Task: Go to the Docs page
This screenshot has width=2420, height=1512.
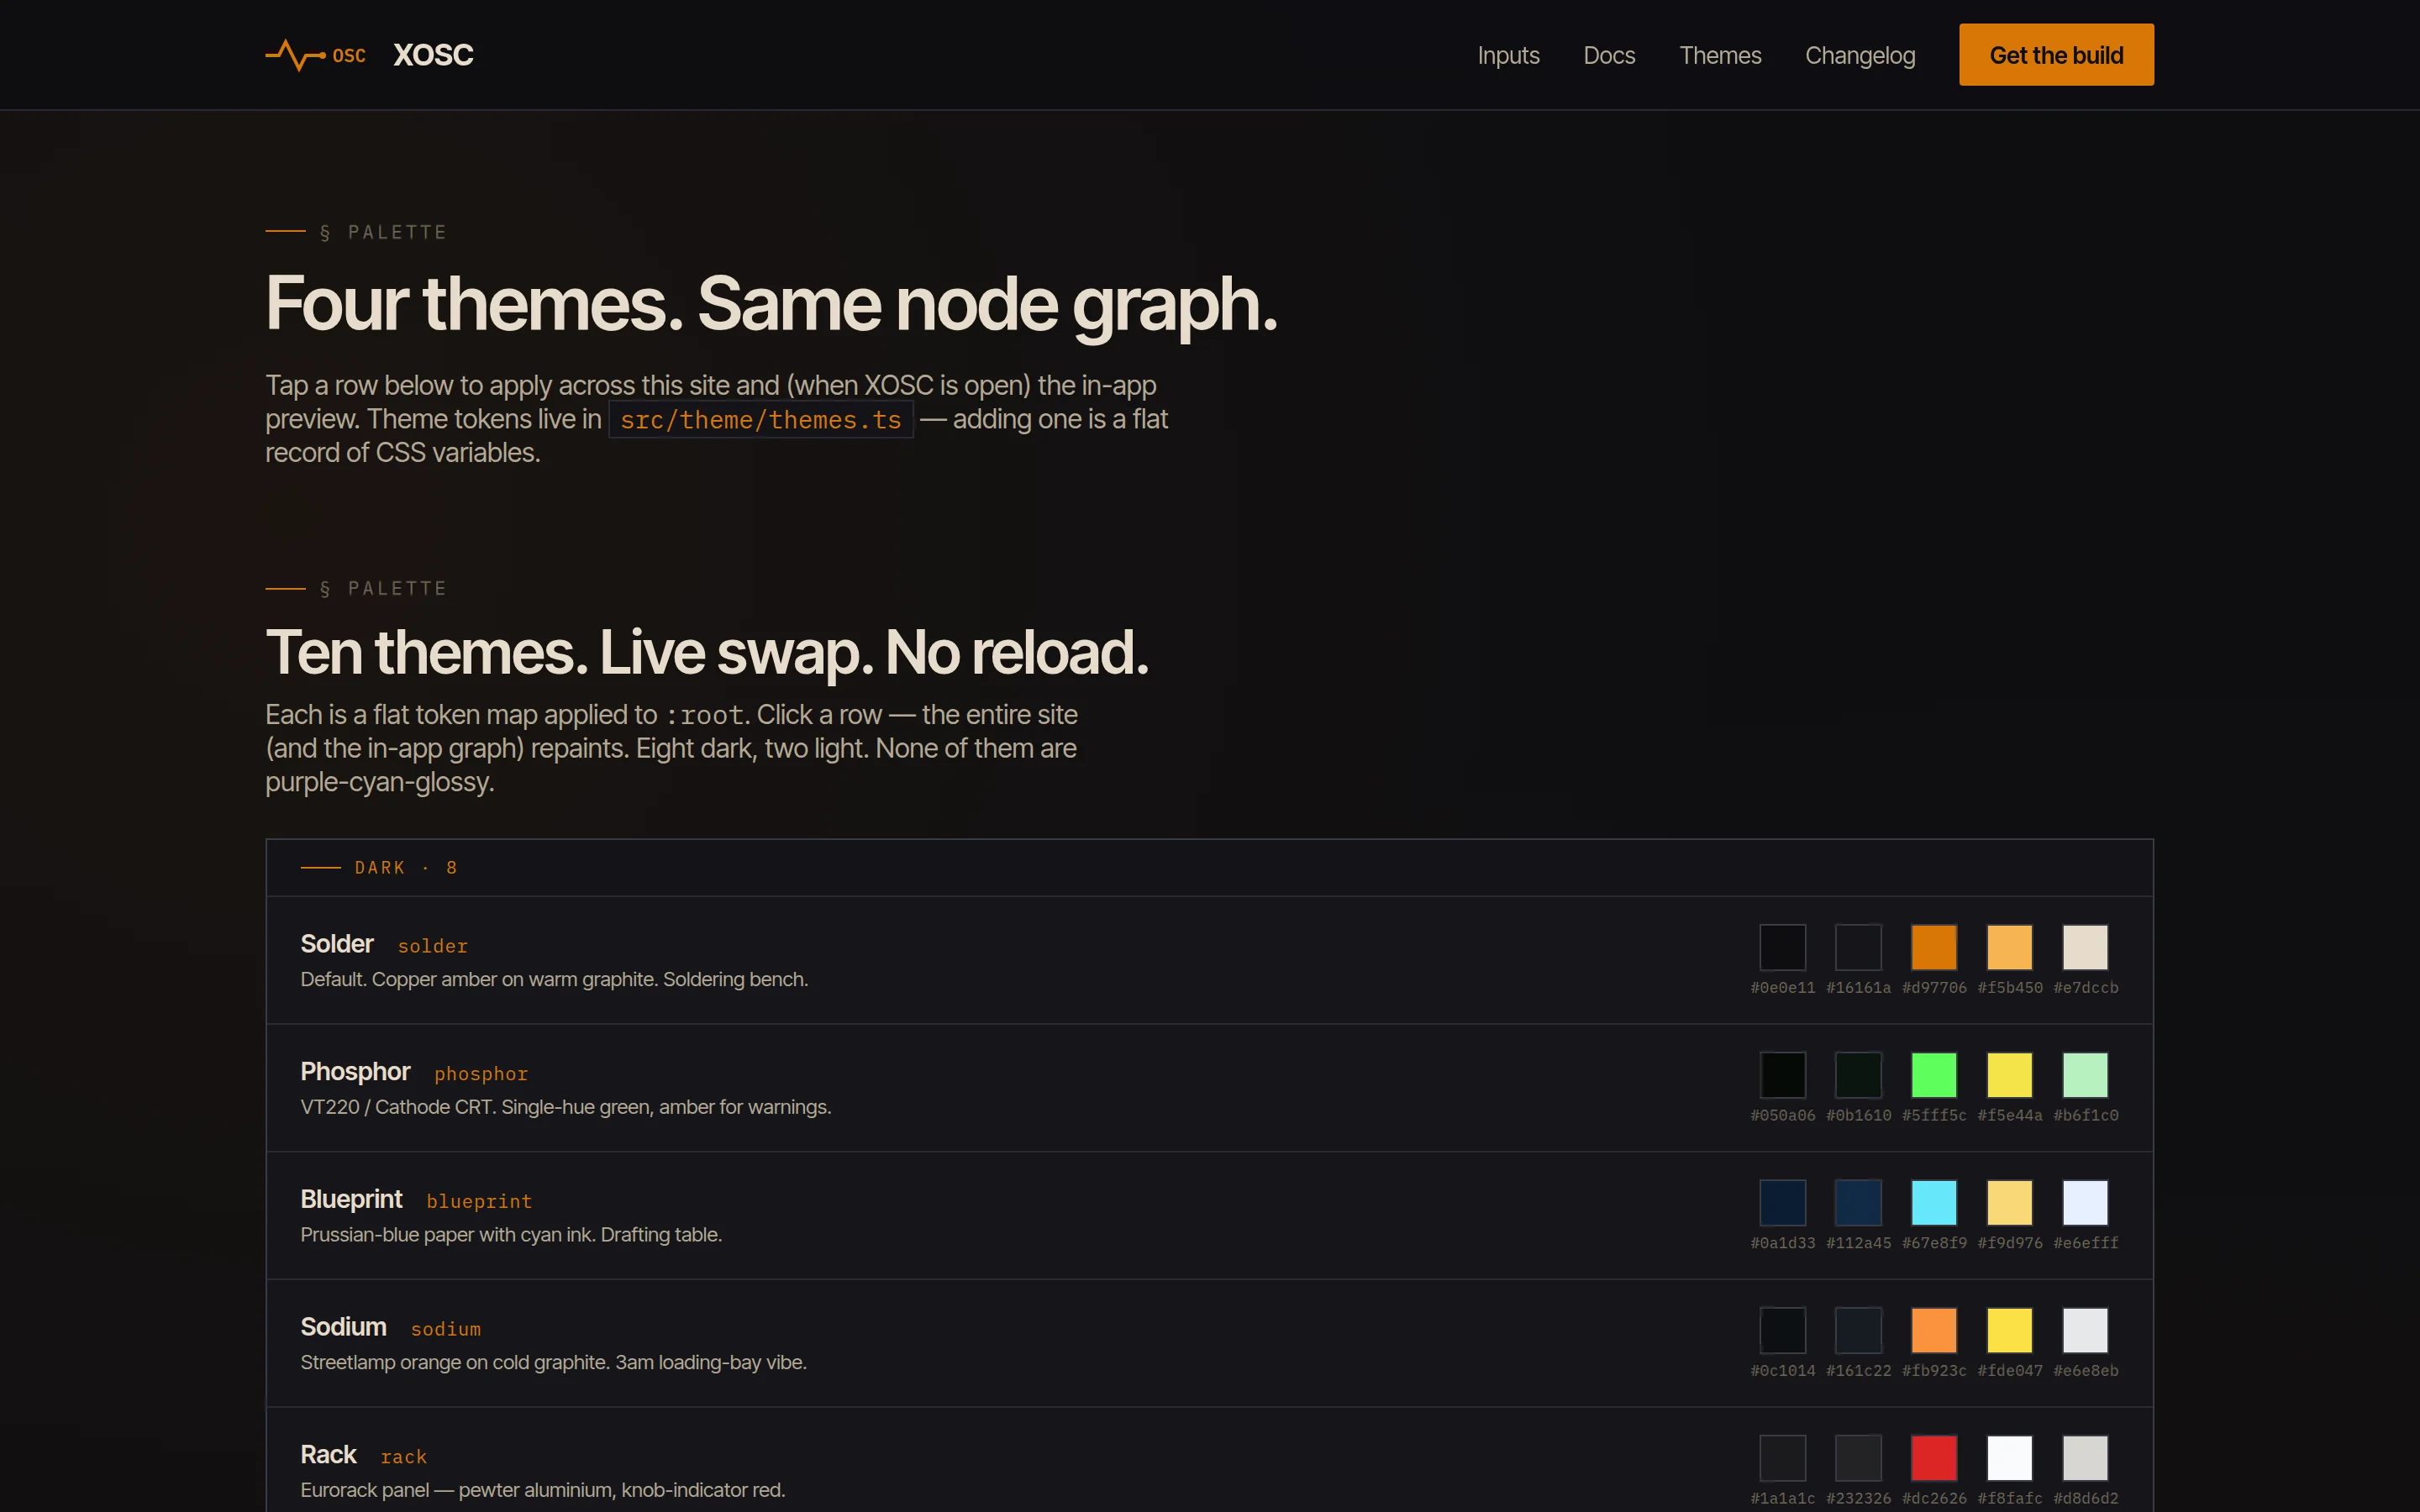Action: 1609,55
